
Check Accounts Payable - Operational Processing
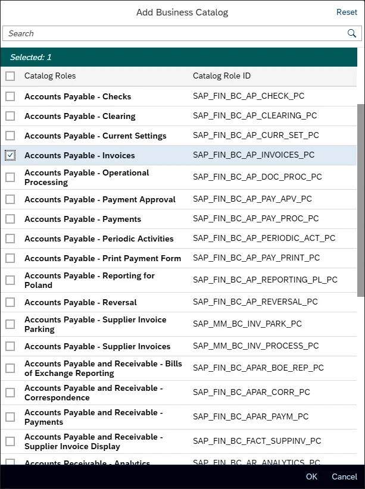coord(10,177)
